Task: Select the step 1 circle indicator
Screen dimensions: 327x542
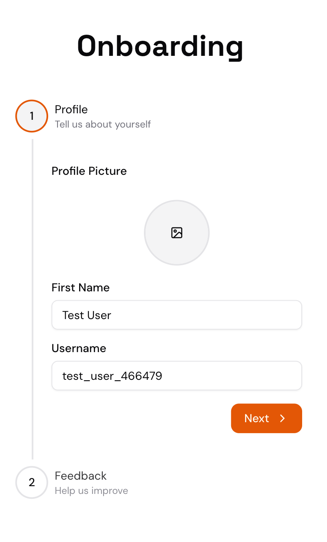Action: pyautogui.click(x=32, y=116)
